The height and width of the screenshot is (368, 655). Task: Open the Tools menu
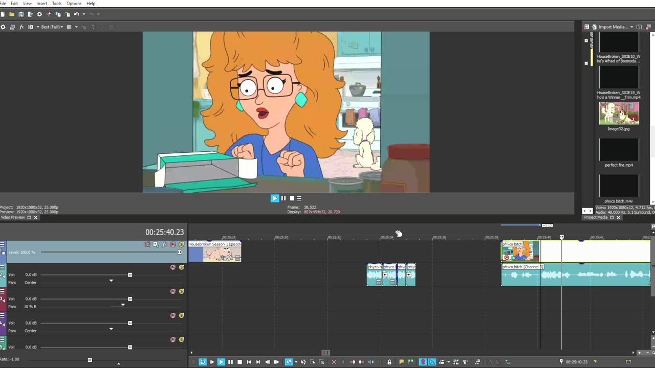pyautogui.click(x=57, y=4)
